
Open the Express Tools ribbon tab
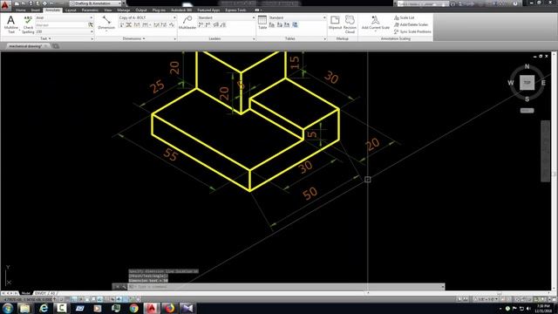236,10
